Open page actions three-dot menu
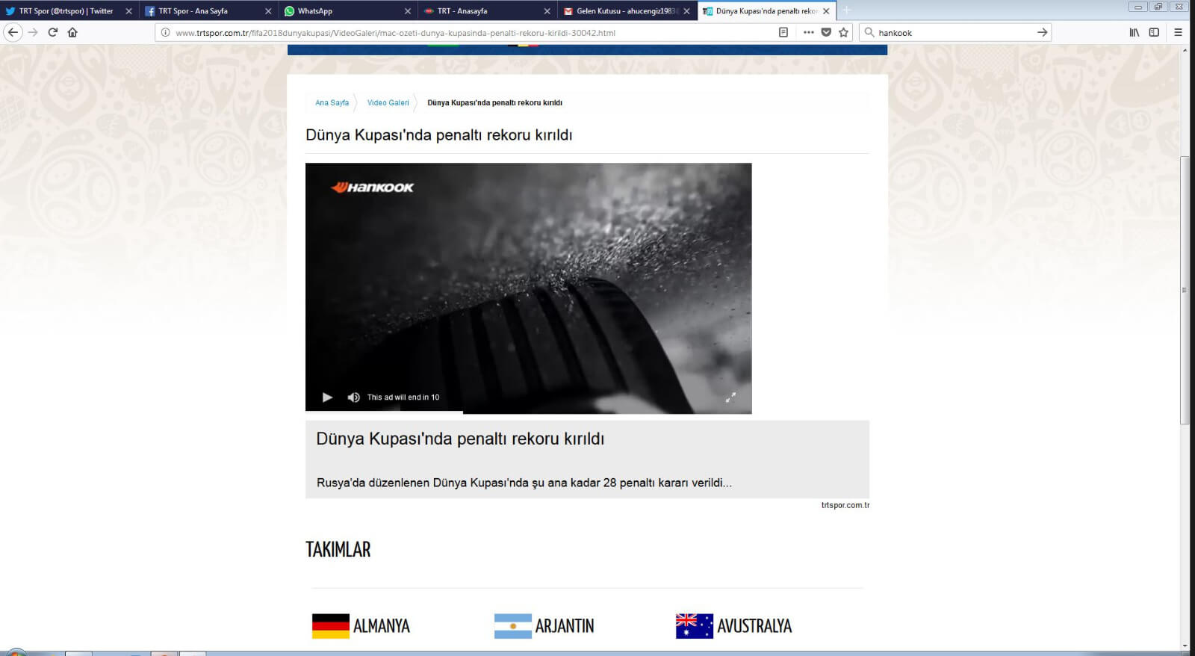The height and width of the screenshot is (656, 1195). (808, 32)
